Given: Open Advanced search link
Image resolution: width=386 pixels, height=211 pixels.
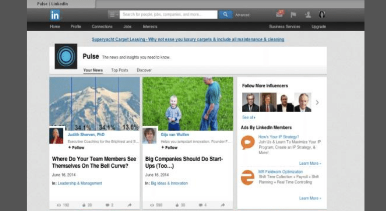Looking at the screenshot, I should [242, 15].
